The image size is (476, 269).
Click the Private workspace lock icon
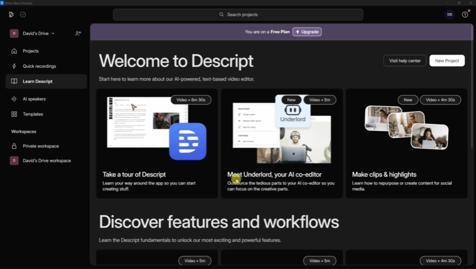14,146
